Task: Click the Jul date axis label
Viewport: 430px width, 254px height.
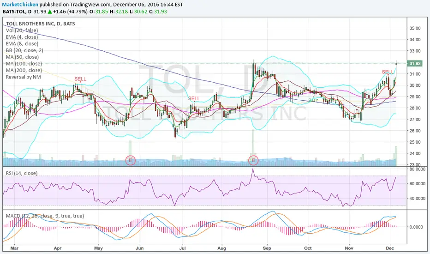Action: point(182,248)
